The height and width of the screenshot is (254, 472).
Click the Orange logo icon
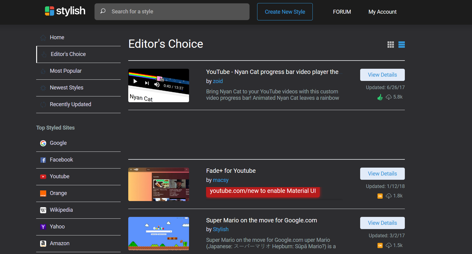point(43,193)
